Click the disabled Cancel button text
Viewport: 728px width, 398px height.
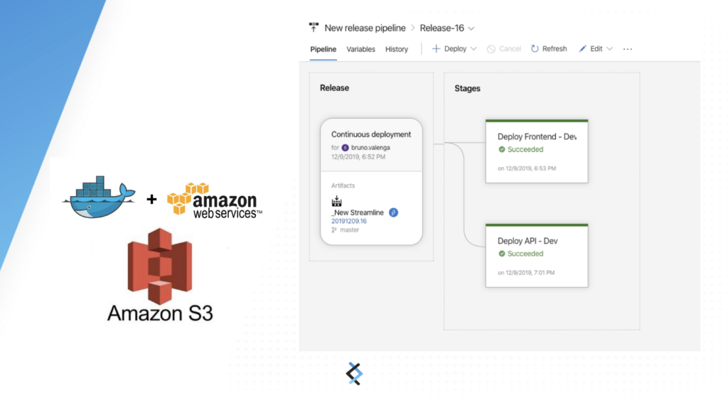[x=510, y=49]
